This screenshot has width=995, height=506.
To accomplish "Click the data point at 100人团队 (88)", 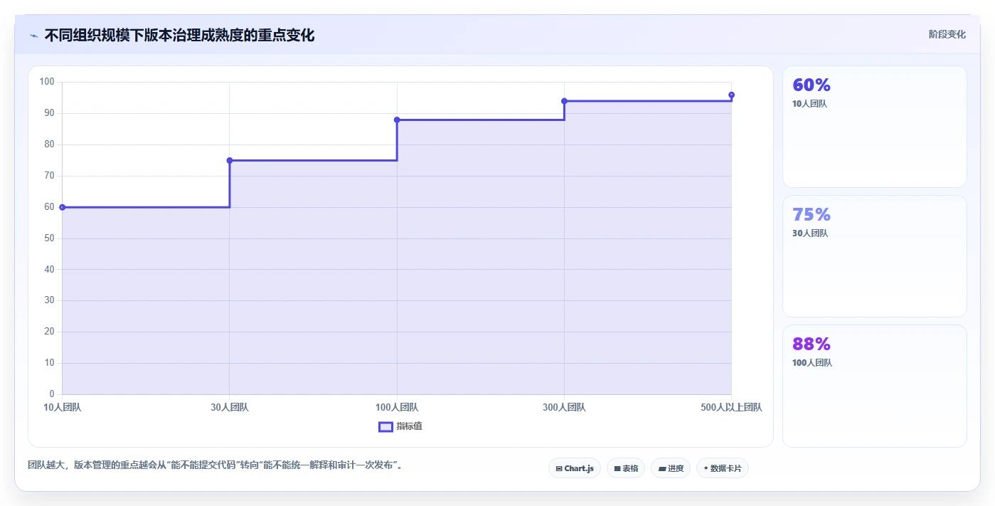I will (397, 120).
